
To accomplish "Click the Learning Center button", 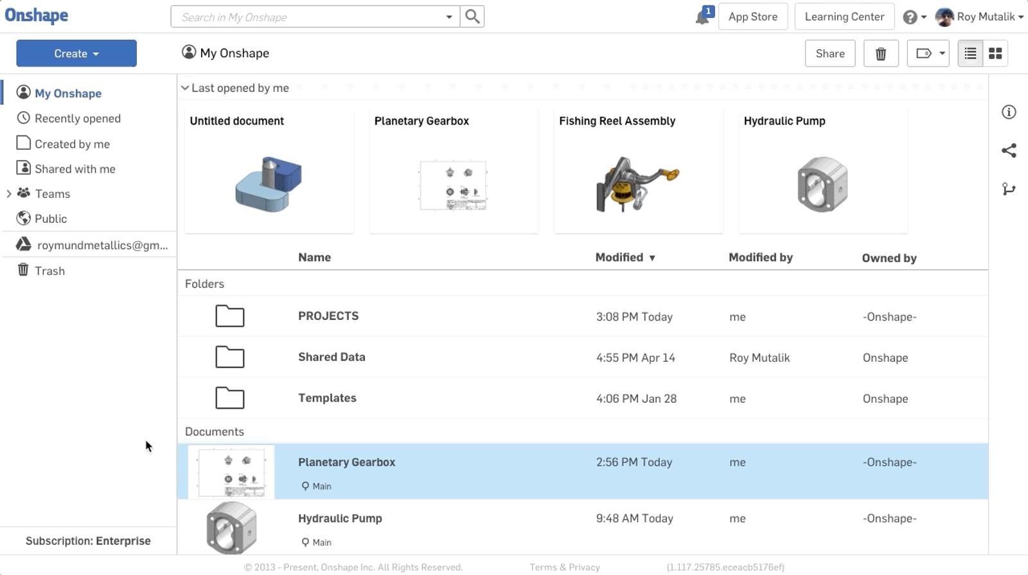I will coord(844,17).
